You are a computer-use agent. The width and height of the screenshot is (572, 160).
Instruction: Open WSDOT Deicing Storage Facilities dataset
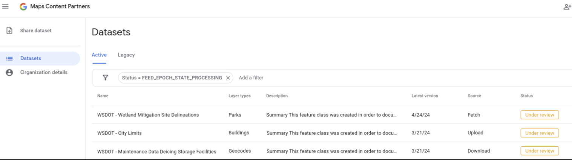coord(156,151)
